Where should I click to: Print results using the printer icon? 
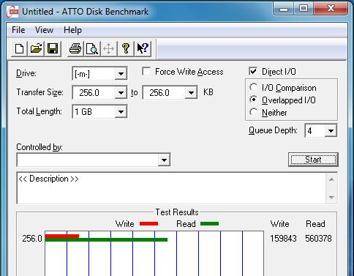(75, 48)
